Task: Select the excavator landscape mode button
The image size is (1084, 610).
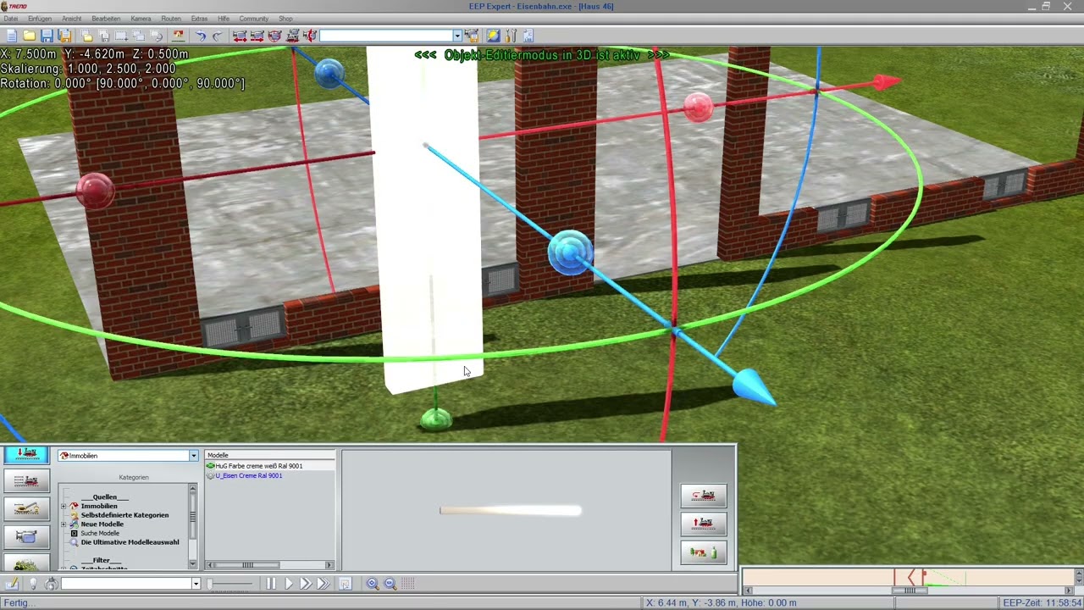Action: click(x=26, y=508)
